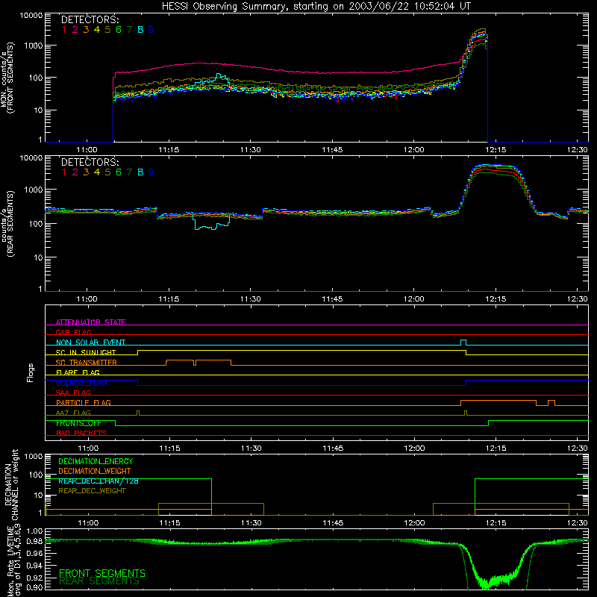This screenshot has height=597, width=597.
Task: Select detector 6 legend number in rear segments plot
Action: [119, 172]
